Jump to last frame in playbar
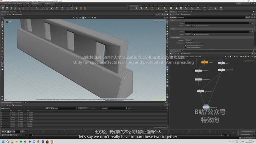 [x=14, y=132]
